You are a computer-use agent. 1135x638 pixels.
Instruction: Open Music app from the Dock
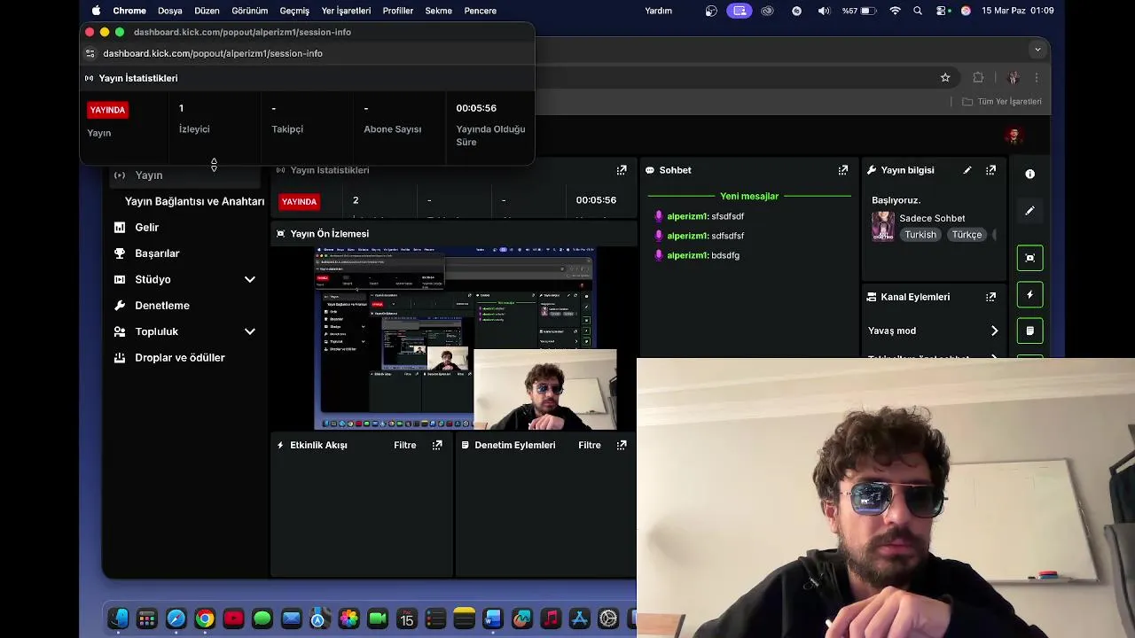(x=551, y=619)
